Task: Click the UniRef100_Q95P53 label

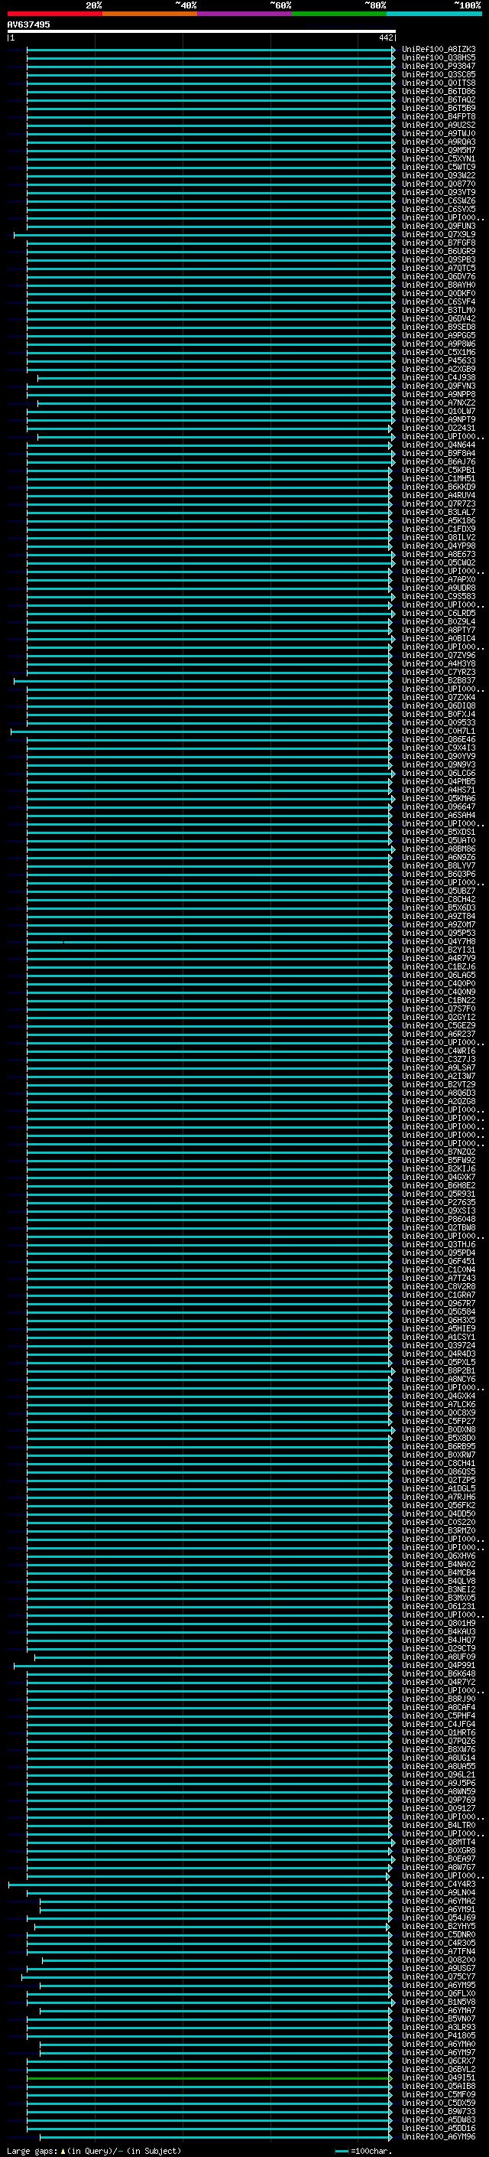Action: click(x=439, y=933)
